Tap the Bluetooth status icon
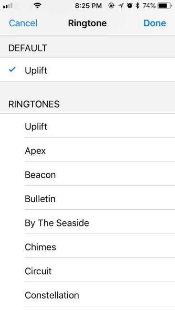This screenshot has height=311, width=175. [x=137, y=6]
